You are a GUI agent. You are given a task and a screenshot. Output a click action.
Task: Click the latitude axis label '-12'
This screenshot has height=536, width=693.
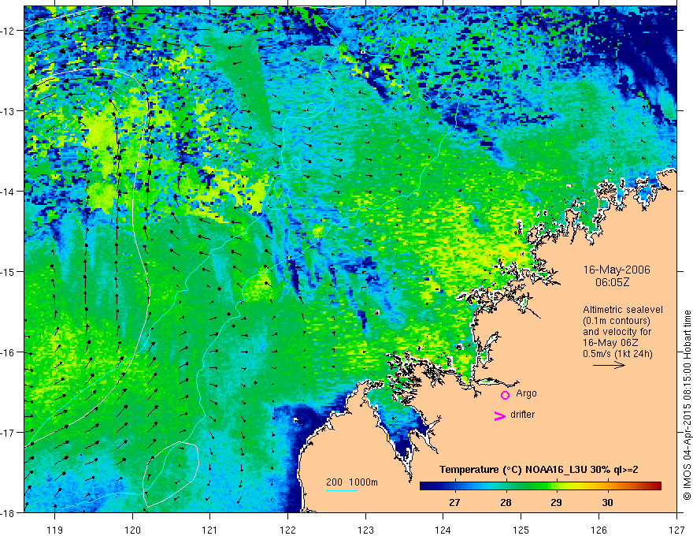coord(9,31)
